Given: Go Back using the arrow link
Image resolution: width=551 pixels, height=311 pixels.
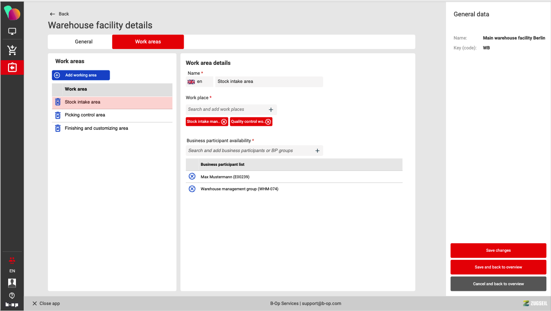Looking at the screenshot, I should click(x=59, y=14).
